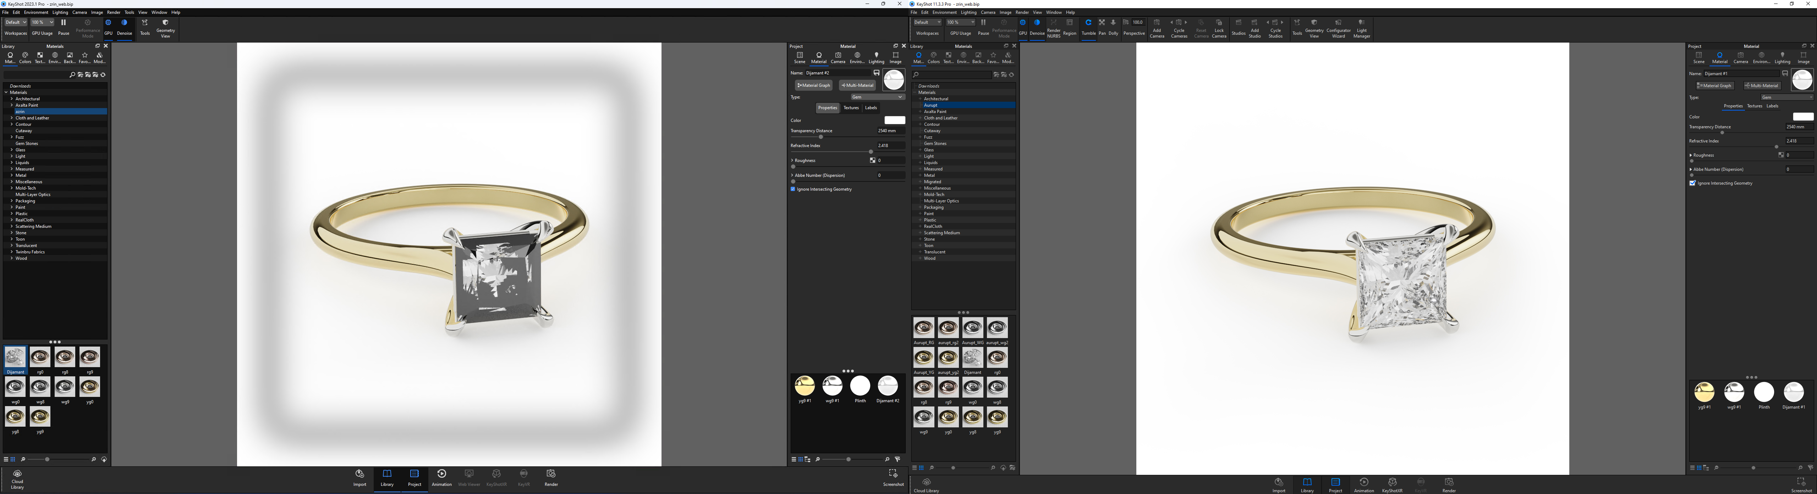The height and width of the screenshot is (494, 1817).
Task: Uncheck Ignore Intersecting Geometry in the KeyShot 2023.1 window
Action: [793, 189]
